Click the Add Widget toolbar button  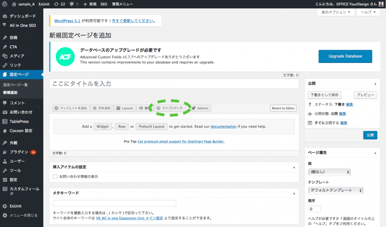[x=70, y=108]
